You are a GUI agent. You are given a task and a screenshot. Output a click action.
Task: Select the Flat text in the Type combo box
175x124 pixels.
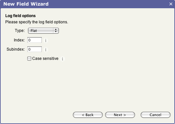[34, 31]
